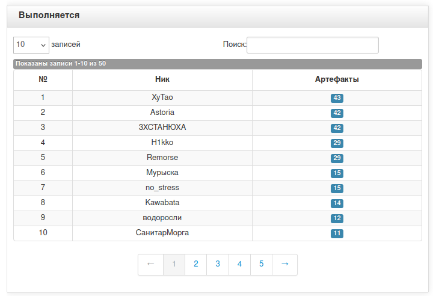Viewport: 433px width, 296px height.
Task: Click the Выполняется panel header
Action: point(218,16)
